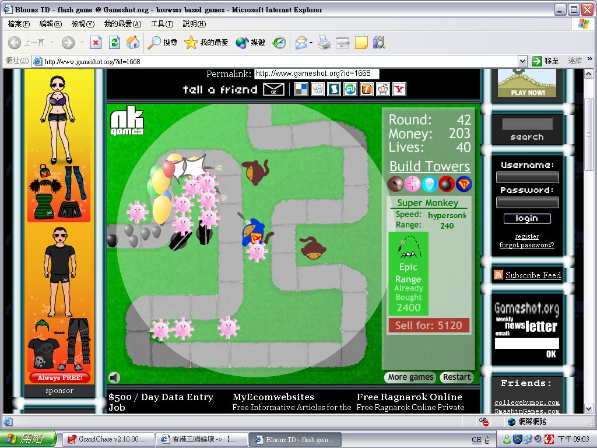Viewport: 597px width, 448px height.
Task: Open the forgot password? link
Action: (527, 245)
